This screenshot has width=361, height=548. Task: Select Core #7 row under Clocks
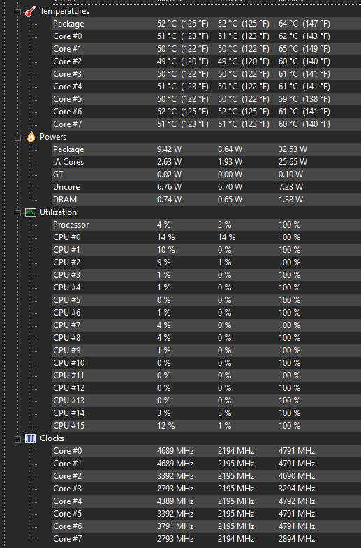tap(206, 539)
